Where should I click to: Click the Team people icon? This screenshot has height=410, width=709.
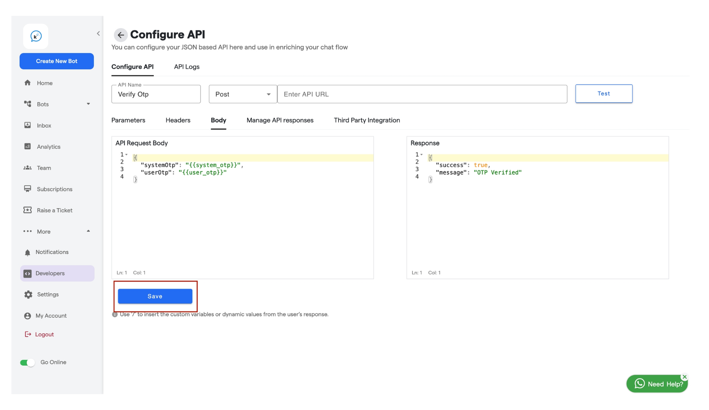click(x=27, y=168)
